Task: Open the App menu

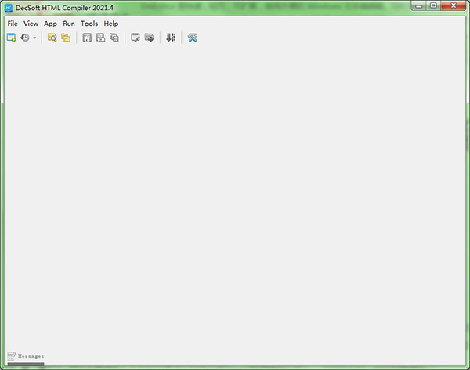Action: click(50, 24)
